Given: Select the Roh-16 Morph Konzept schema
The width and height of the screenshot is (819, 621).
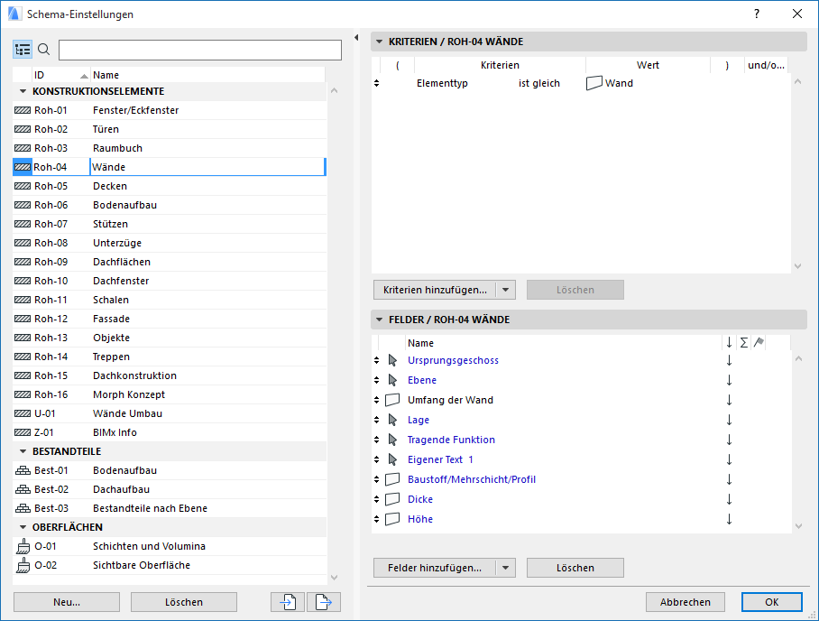Looking at the screenshot, I should click(x=170, y=394).
